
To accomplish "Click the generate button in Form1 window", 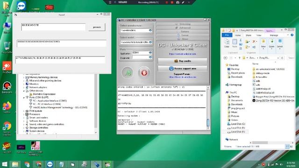I will click(97, 27).
